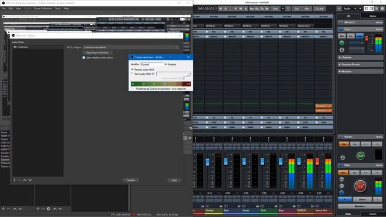
Task: Add a new audio filter with plus icon
Action: pyautogui.click(x=14, y=180)
